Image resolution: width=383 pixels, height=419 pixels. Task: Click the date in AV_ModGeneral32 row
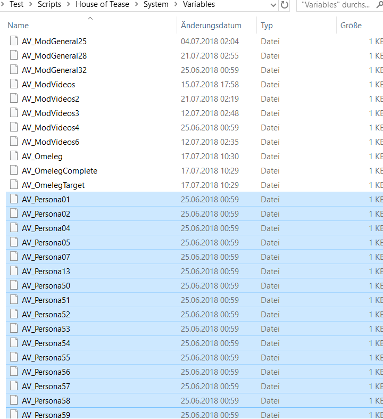[210, 70]
